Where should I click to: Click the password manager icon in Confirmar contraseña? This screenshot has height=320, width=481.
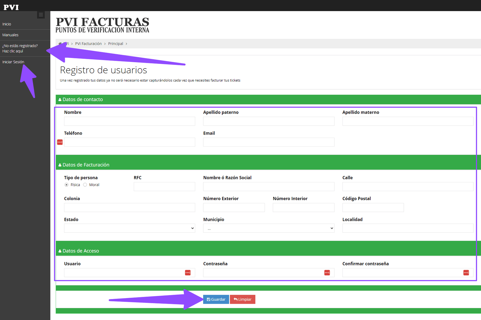(466, 273)
